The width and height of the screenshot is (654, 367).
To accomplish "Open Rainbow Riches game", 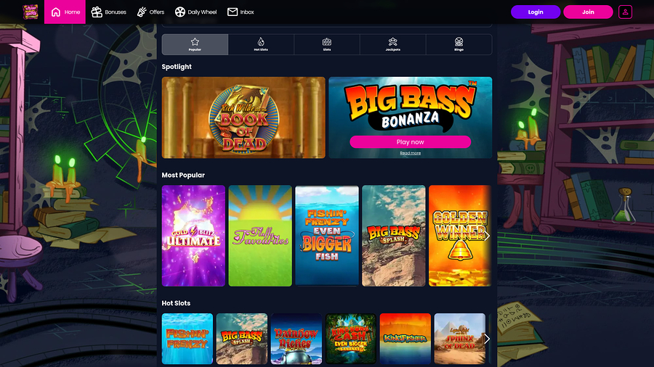I will click(x=296, y=339).
